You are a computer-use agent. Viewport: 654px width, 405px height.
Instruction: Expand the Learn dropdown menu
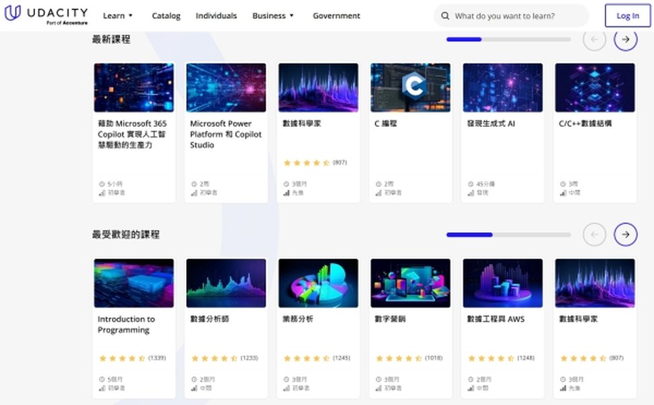[x=117, y=16]
